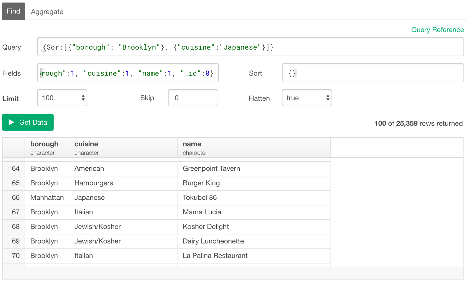Image resolution: width=471 pixels, height=287 pixels.
Task: Open the Query Reference link
Action: point(437,30)
